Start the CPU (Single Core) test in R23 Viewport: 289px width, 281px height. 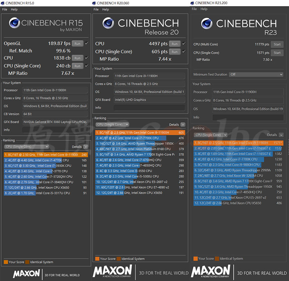[277, 53]
